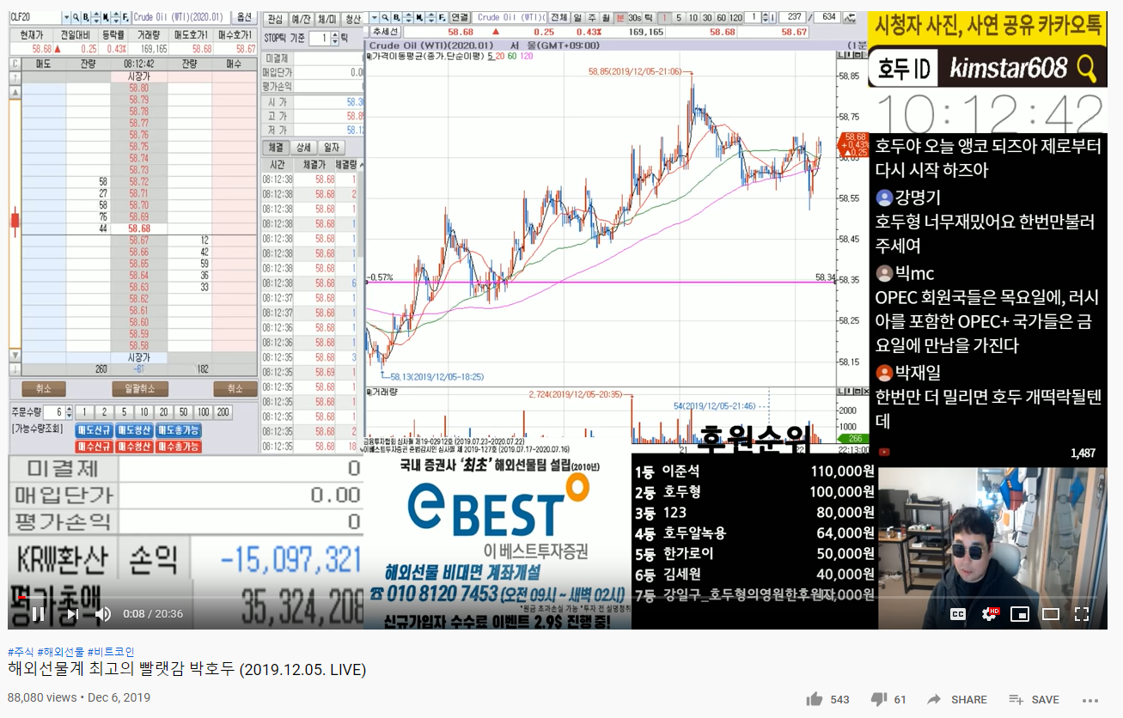This screenshot has height=718, width=1123.
Task: Click the market price row 58.80
Action: click(x=140, y=88)
